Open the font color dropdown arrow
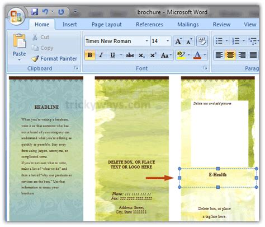Image resolution: width=265 pixels, height=227 pixels. pyautogui.click(x=205, y=55)
